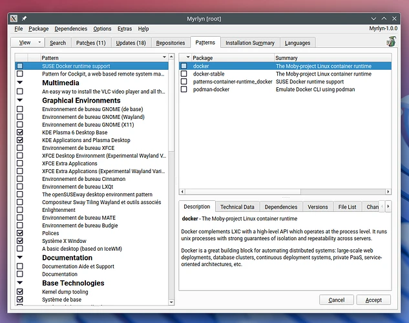Collapse the Graphical Environments category
This screenshot has height=323, width=409.
coord(20,101)
